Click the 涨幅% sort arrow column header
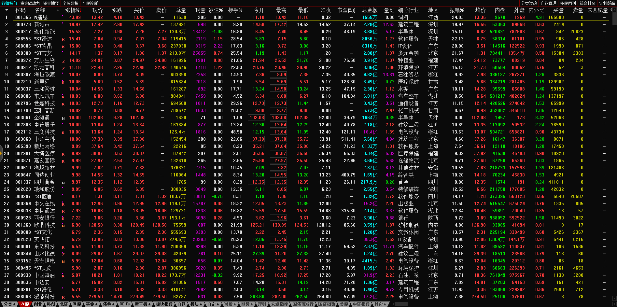This screenshot has width=617, height=307. pos(73,10)
